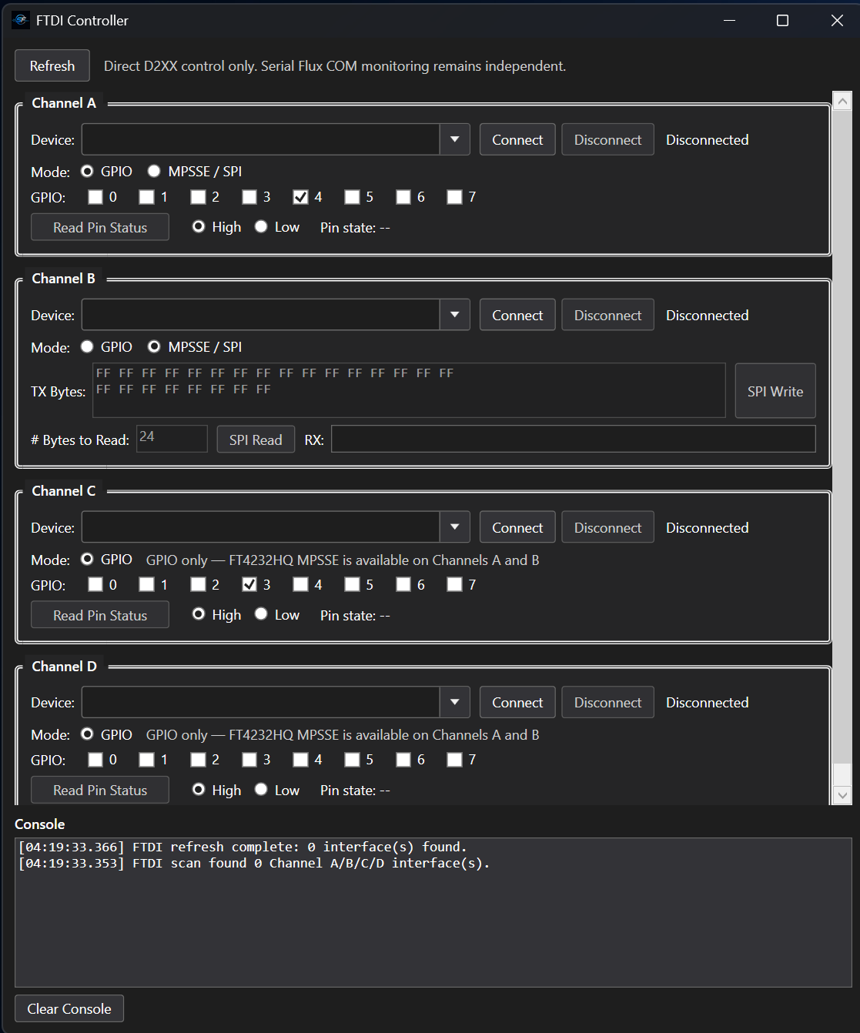Check GPIO pin 0 on Channel A
860x1033 pixels.
point(95,197)
